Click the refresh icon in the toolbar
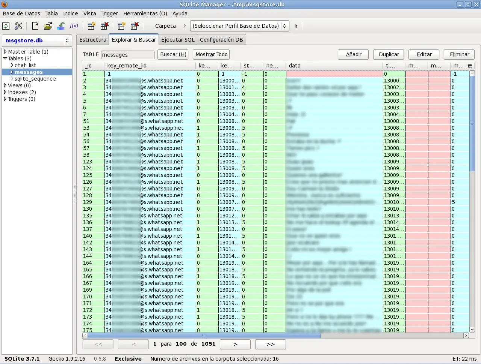The width and height of the screenshot is (481, 364). click(6, 26)
